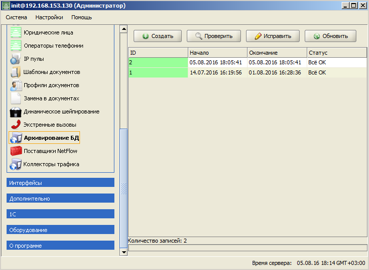Click the sidebar vertical scrollbar thumb
Image resolution: width=369 pixels, height=270 pixels.
point(124,188)
